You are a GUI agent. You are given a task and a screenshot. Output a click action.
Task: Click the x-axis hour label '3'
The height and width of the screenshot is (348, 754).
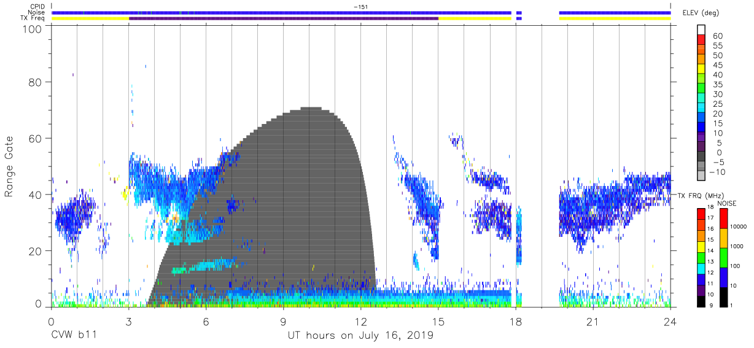pyautogui.click(x=128, y=321)
